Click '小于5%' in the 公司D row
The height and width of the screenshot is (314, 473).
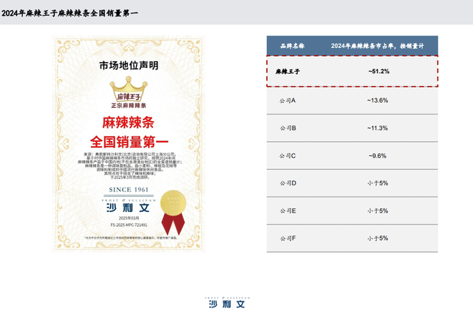378,183
